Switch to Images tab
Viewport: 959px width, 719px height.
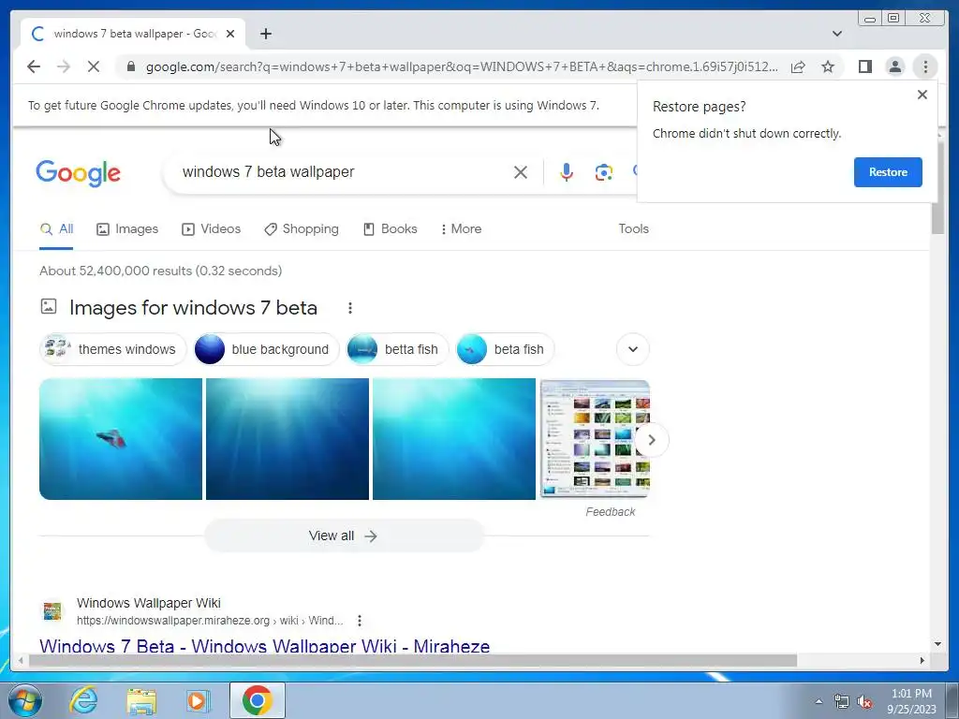[127, 229]
